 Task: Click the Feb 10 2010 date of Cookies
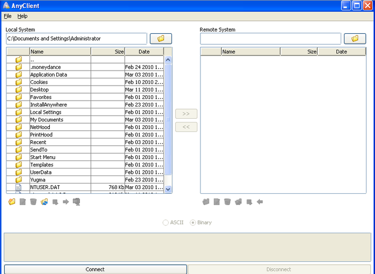pos(144,82)
